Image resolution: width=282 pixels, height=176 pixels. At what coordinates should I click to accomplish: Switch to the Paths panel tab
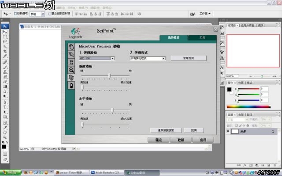249,114
